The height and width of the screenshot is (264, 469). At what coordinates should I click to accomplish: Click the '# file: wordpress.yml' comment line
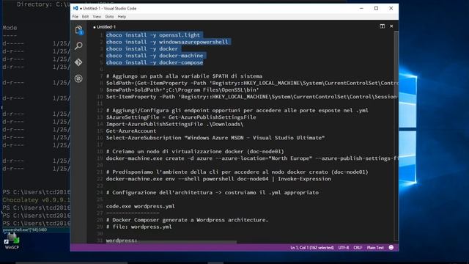pos(139,227)
